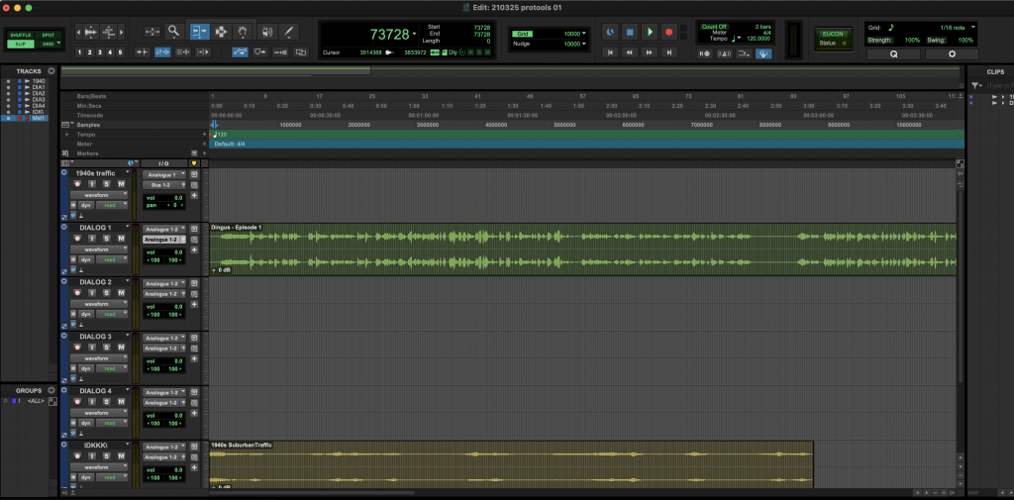Image resolution: width=1014 pixels, height=500 pixels.
Task: Open the 1/16 note grid dropdown
Action: click(x=956, y=27)
